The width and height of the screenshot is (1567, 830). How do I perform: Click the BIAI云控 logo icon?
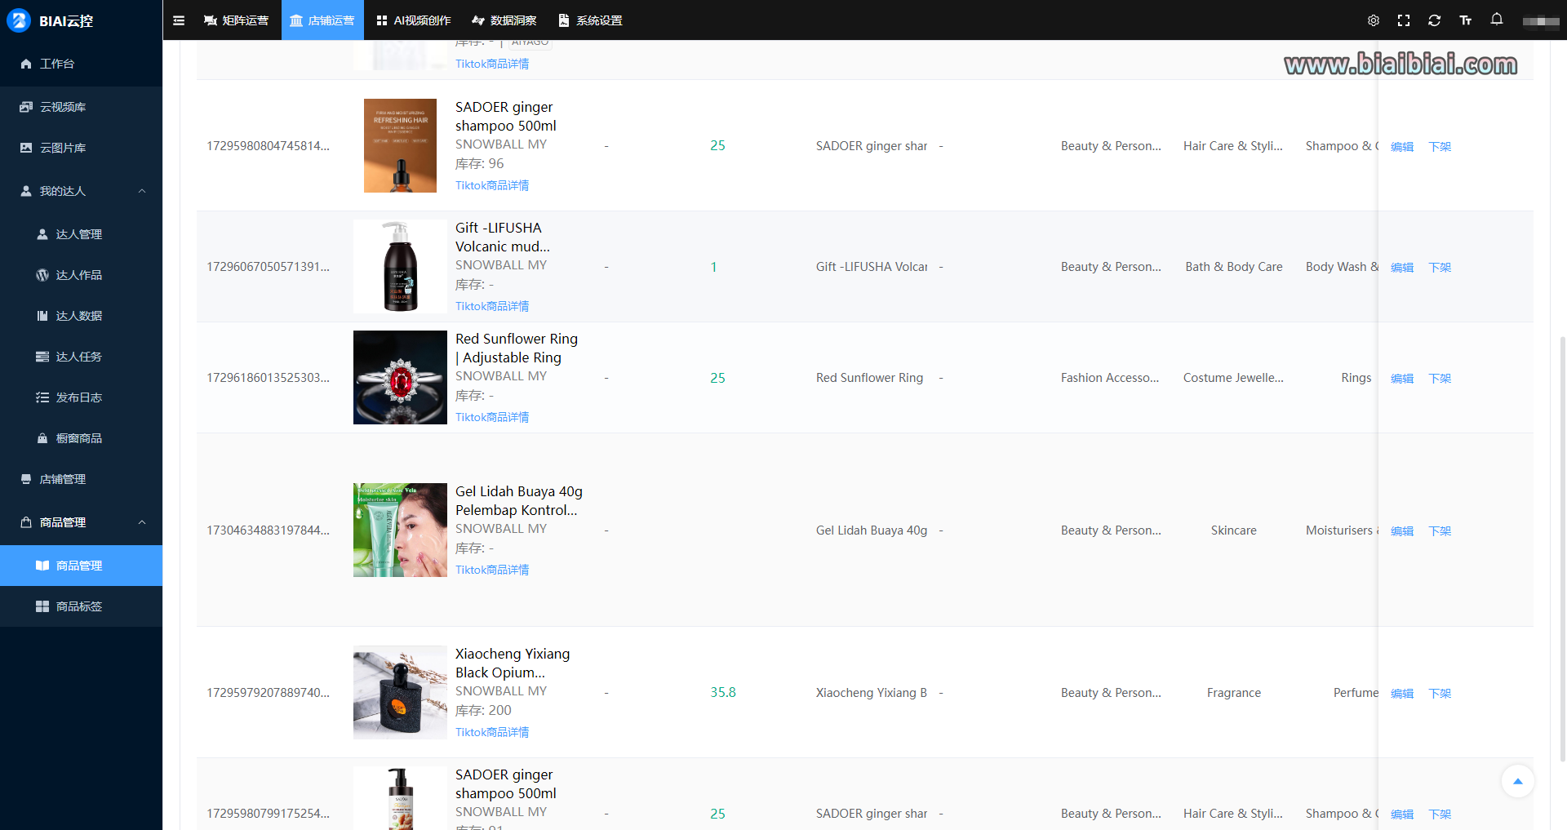18,20
